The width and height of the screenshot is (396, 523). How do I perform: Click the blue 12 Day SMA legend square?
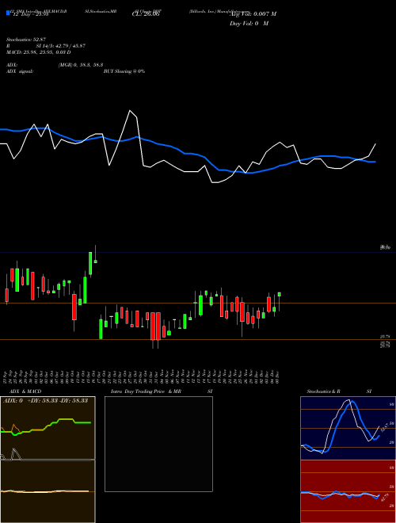[x=8, y=13]
